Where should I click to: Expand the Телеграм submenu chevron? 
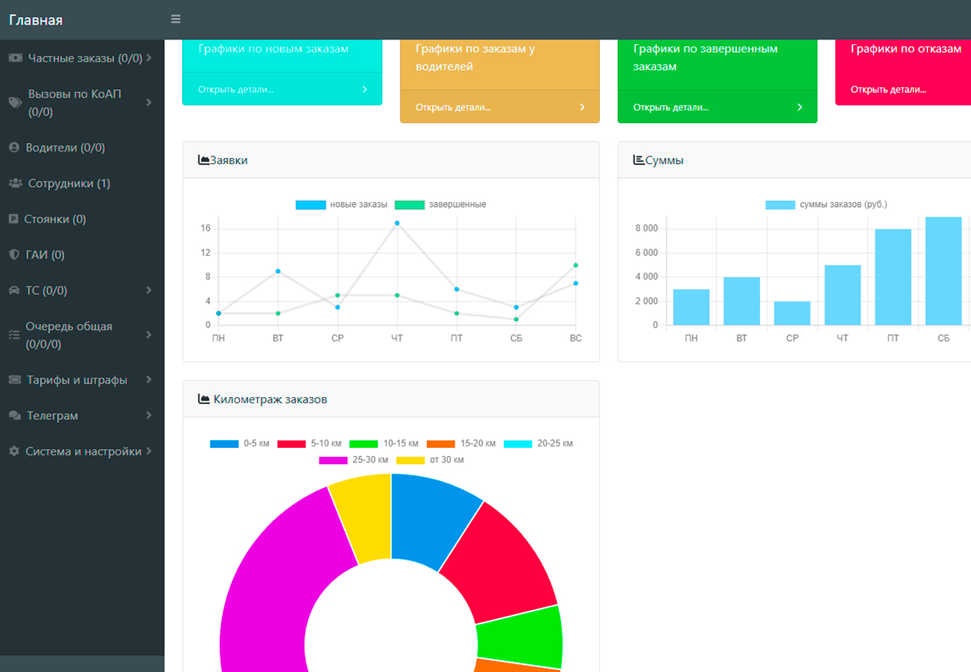pyautogui.click(x=149, y=415)
